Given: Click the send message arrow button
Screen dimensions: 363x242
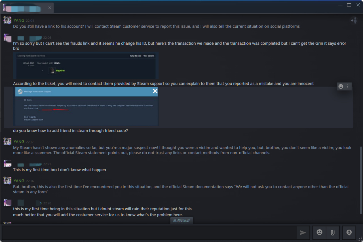Looking at the screenshot, I should click(x=303, y=233).
